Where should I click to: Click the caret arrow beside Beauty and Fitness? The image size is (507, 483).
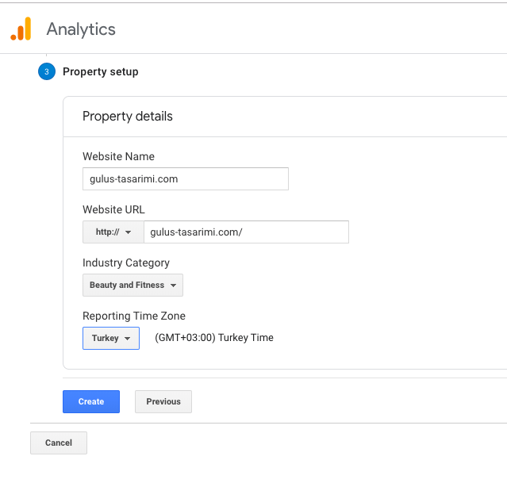click(x=174, y=286)
